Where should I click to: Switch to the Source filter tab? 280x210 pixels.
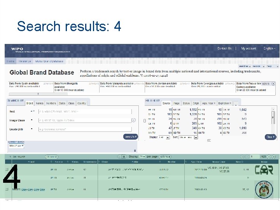166,103
